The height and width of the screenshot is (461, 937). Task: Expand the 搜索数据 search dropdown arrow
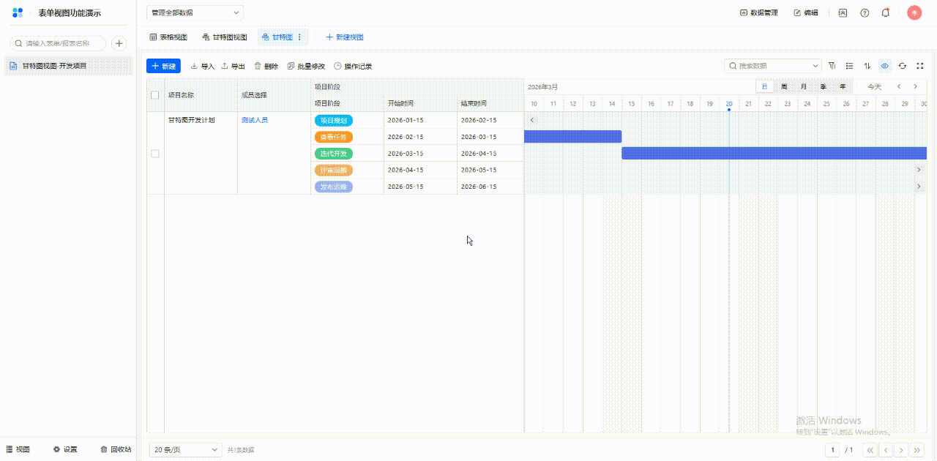pos(815,66)
